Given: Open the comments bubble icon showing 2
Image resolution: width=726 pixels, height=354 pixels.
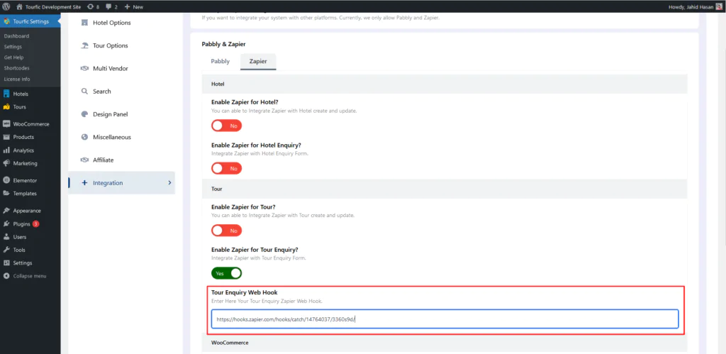Looking at the screenshot, I should [108, 7].
